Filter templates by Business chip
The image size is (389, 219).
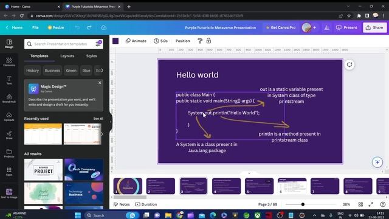tap(52, 71)
